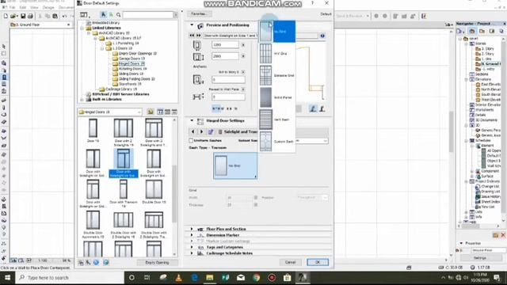The height and width of the screenshot is (285, 507).
Task: Click opening direction icon in preview area
Action: point(313,109)
